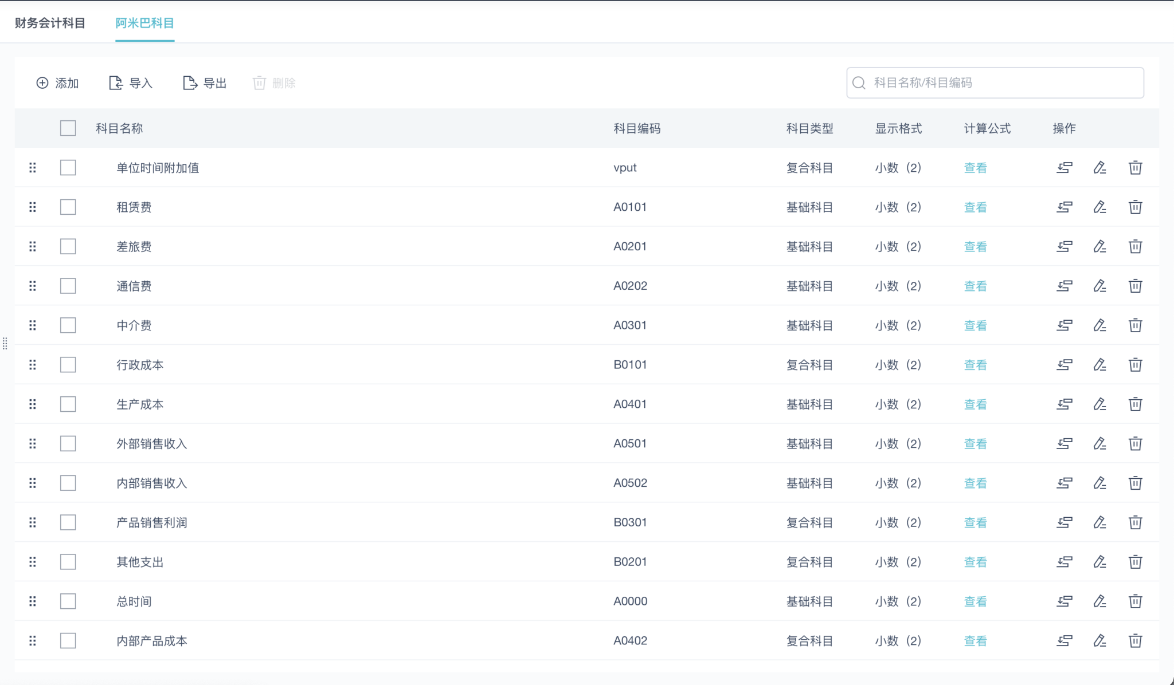Click the edit pencil icon for 租赁费
The width and height of the screenshot is (1174, 685).
coord(1099,207)
